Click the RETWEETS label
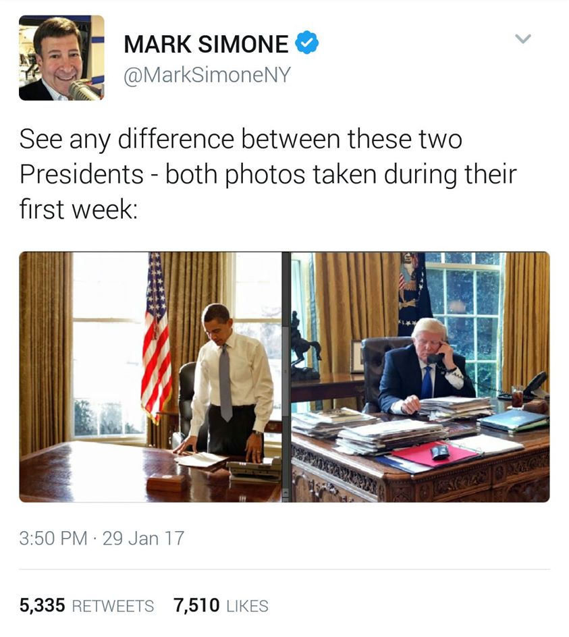The height and width of the screenshot is (637, 569). coord(113,606)
